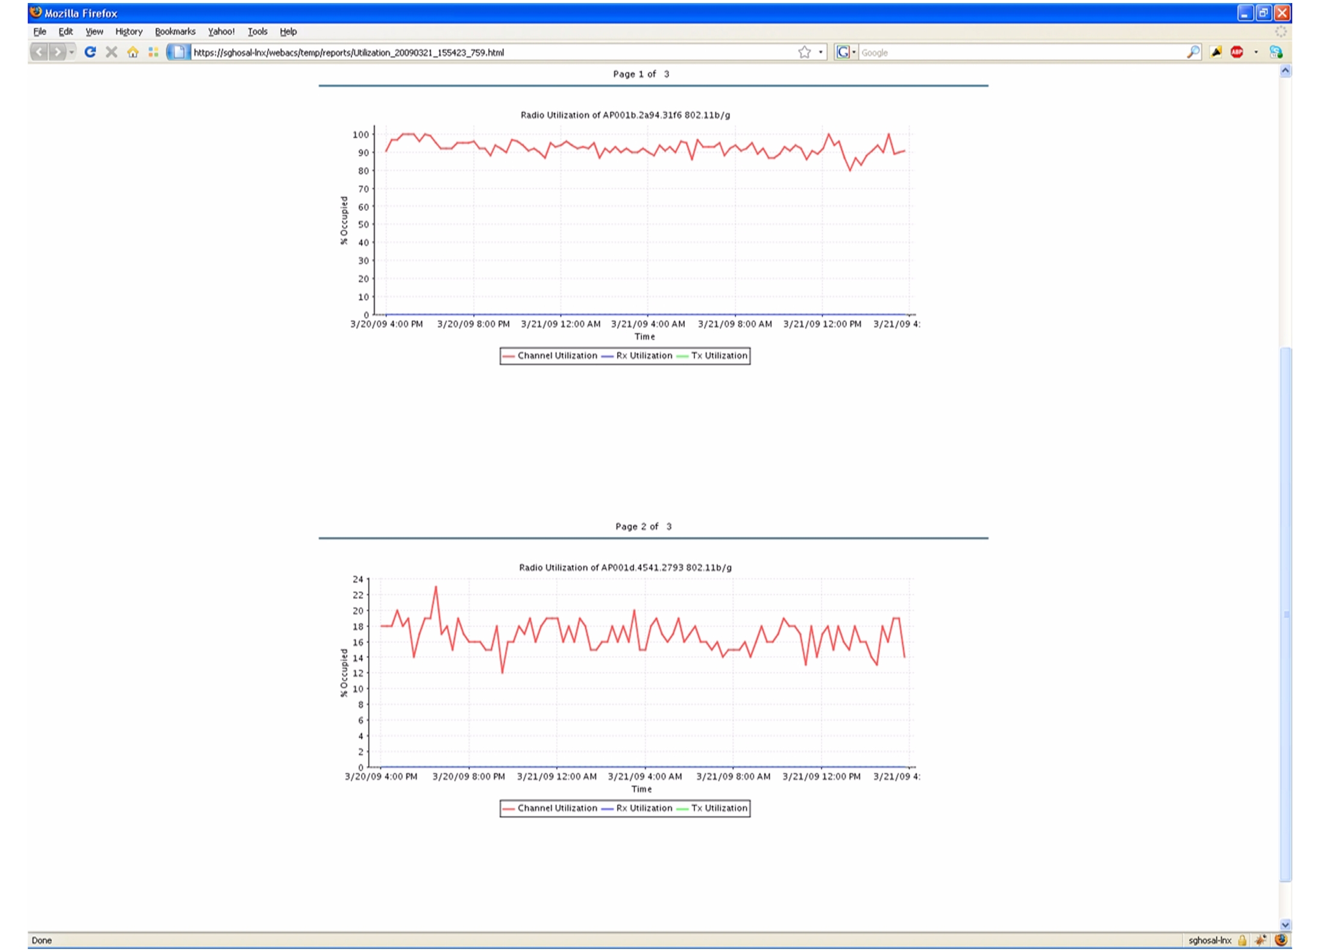
Task: Click the AP001d.4541.2793 chart title
Action: tap(625, 568)
